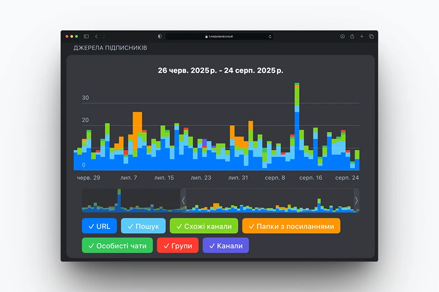The width and height of the screenshot is (439, 292).
Task: Go back using the back arrow
Action: pos(96,36)
